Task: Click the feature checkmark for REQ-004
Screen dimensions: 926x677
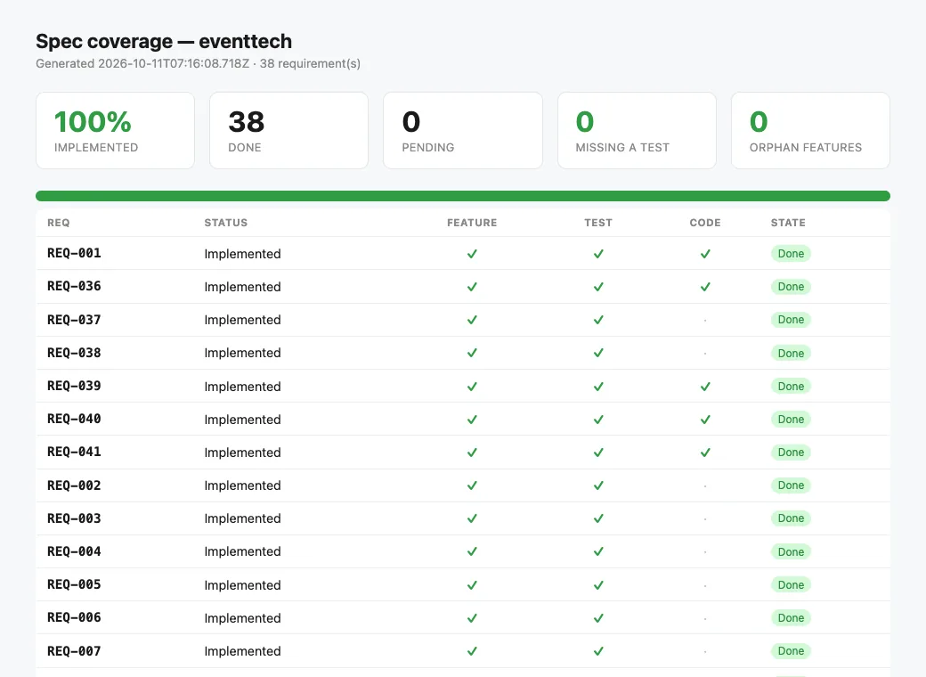Action: click(x=472, y=552)
